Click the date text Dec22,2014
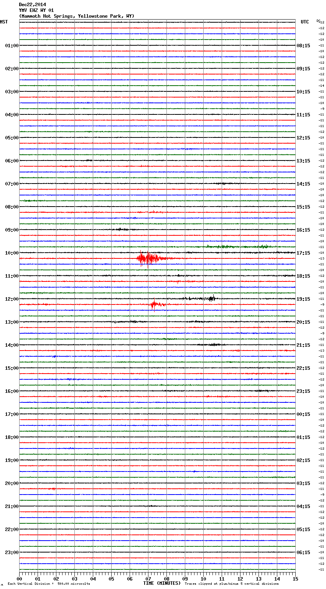This screenshot has width=326, height=589. (x=32, y=5)
